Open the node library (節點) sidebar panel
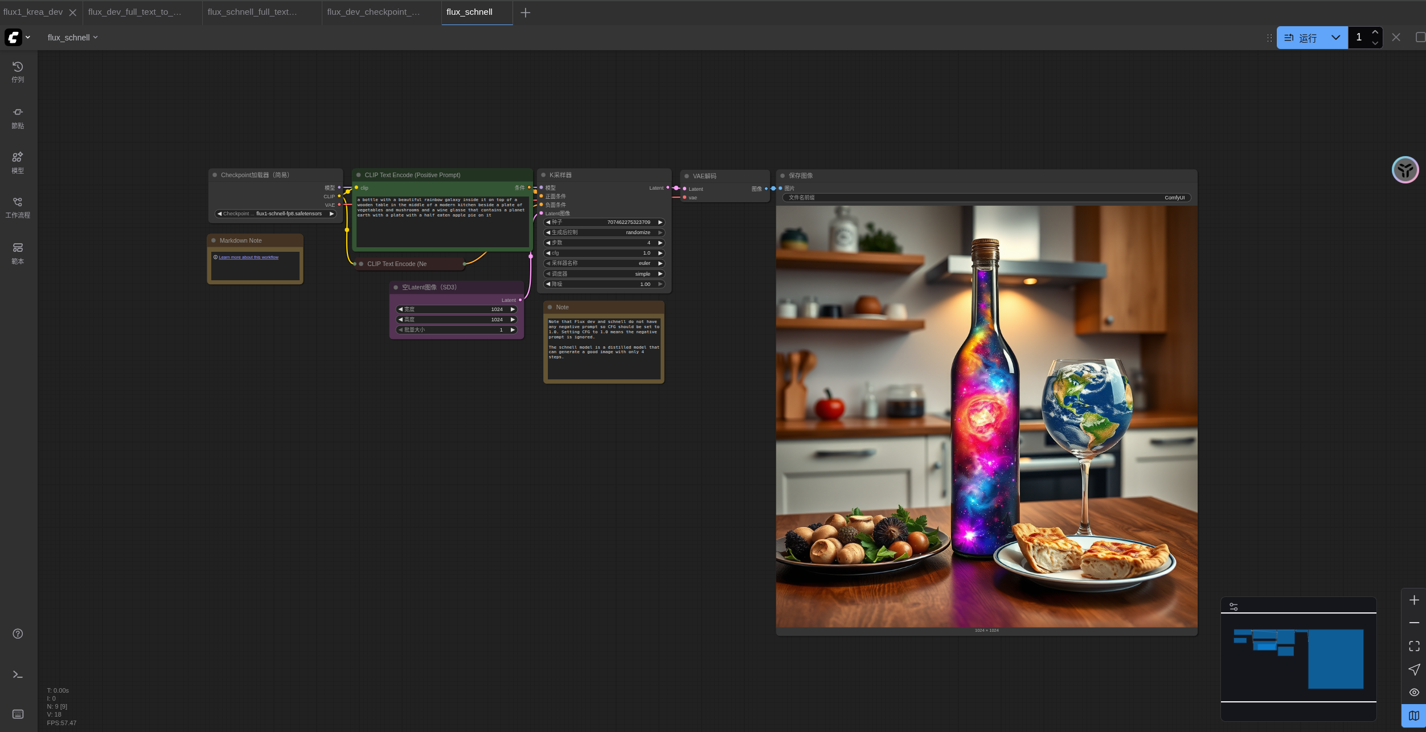Viewport: 1426px width, 732px height. point(18,118)
